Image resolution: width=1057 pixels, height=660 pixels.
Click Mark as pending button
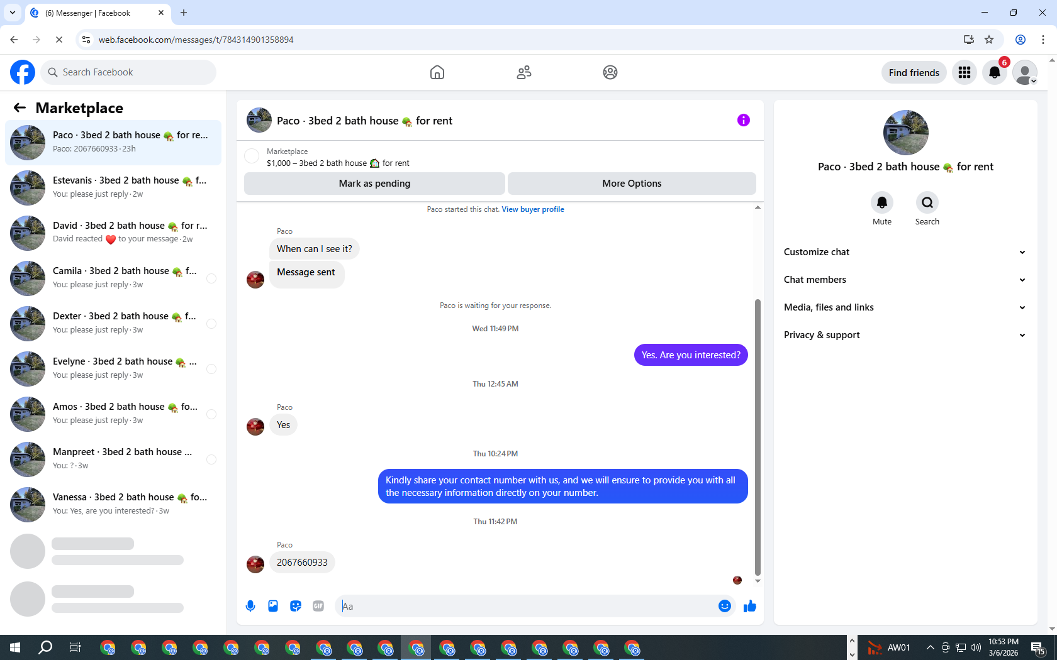(374, 184)
